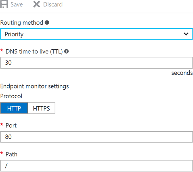The height and width of the screenshot is (172, 193).
Task: Open the Priority routing method dropdown
Action: 96,34
